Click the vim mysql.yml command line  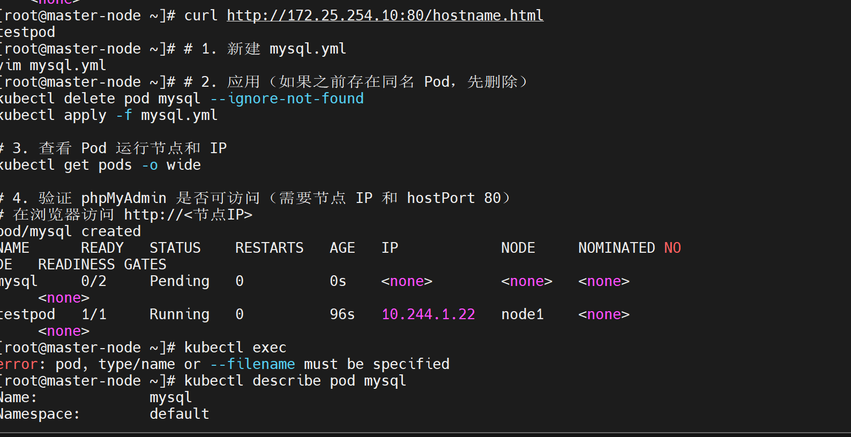[53, 65]
